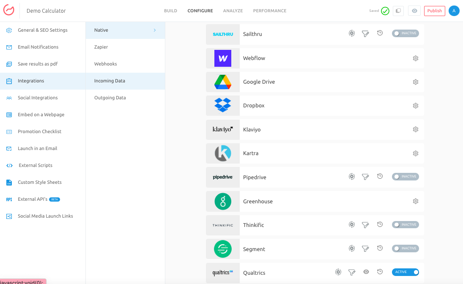Open Klaviyo settings gear
This screenshot has height=284, width=463.
coord(416,129)
